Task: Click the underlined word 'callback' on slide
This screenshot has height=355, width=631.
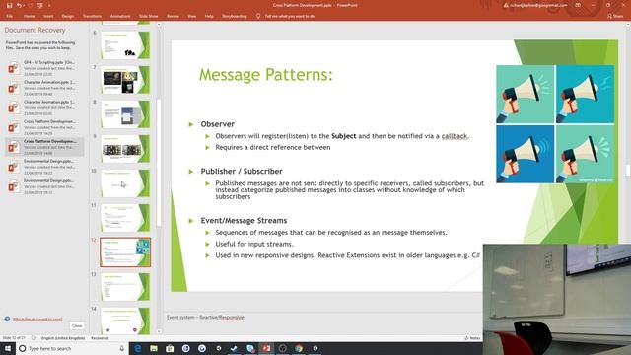Action: click(455, 136)
